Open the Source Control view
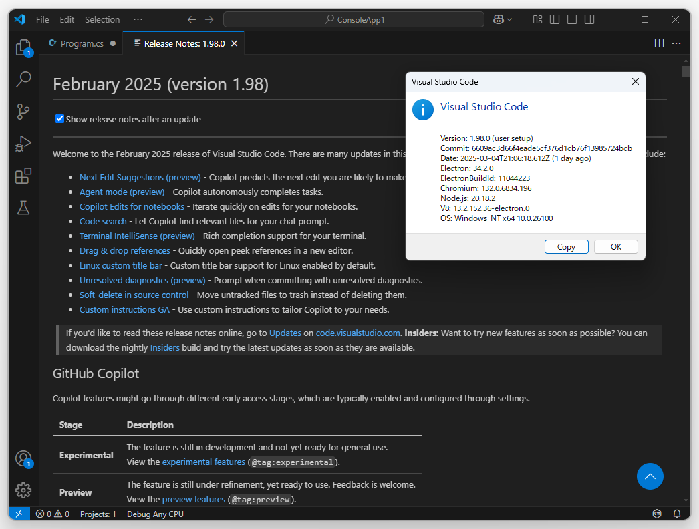The height and width of the screenshot is (529, 699). tap(23, 112)
